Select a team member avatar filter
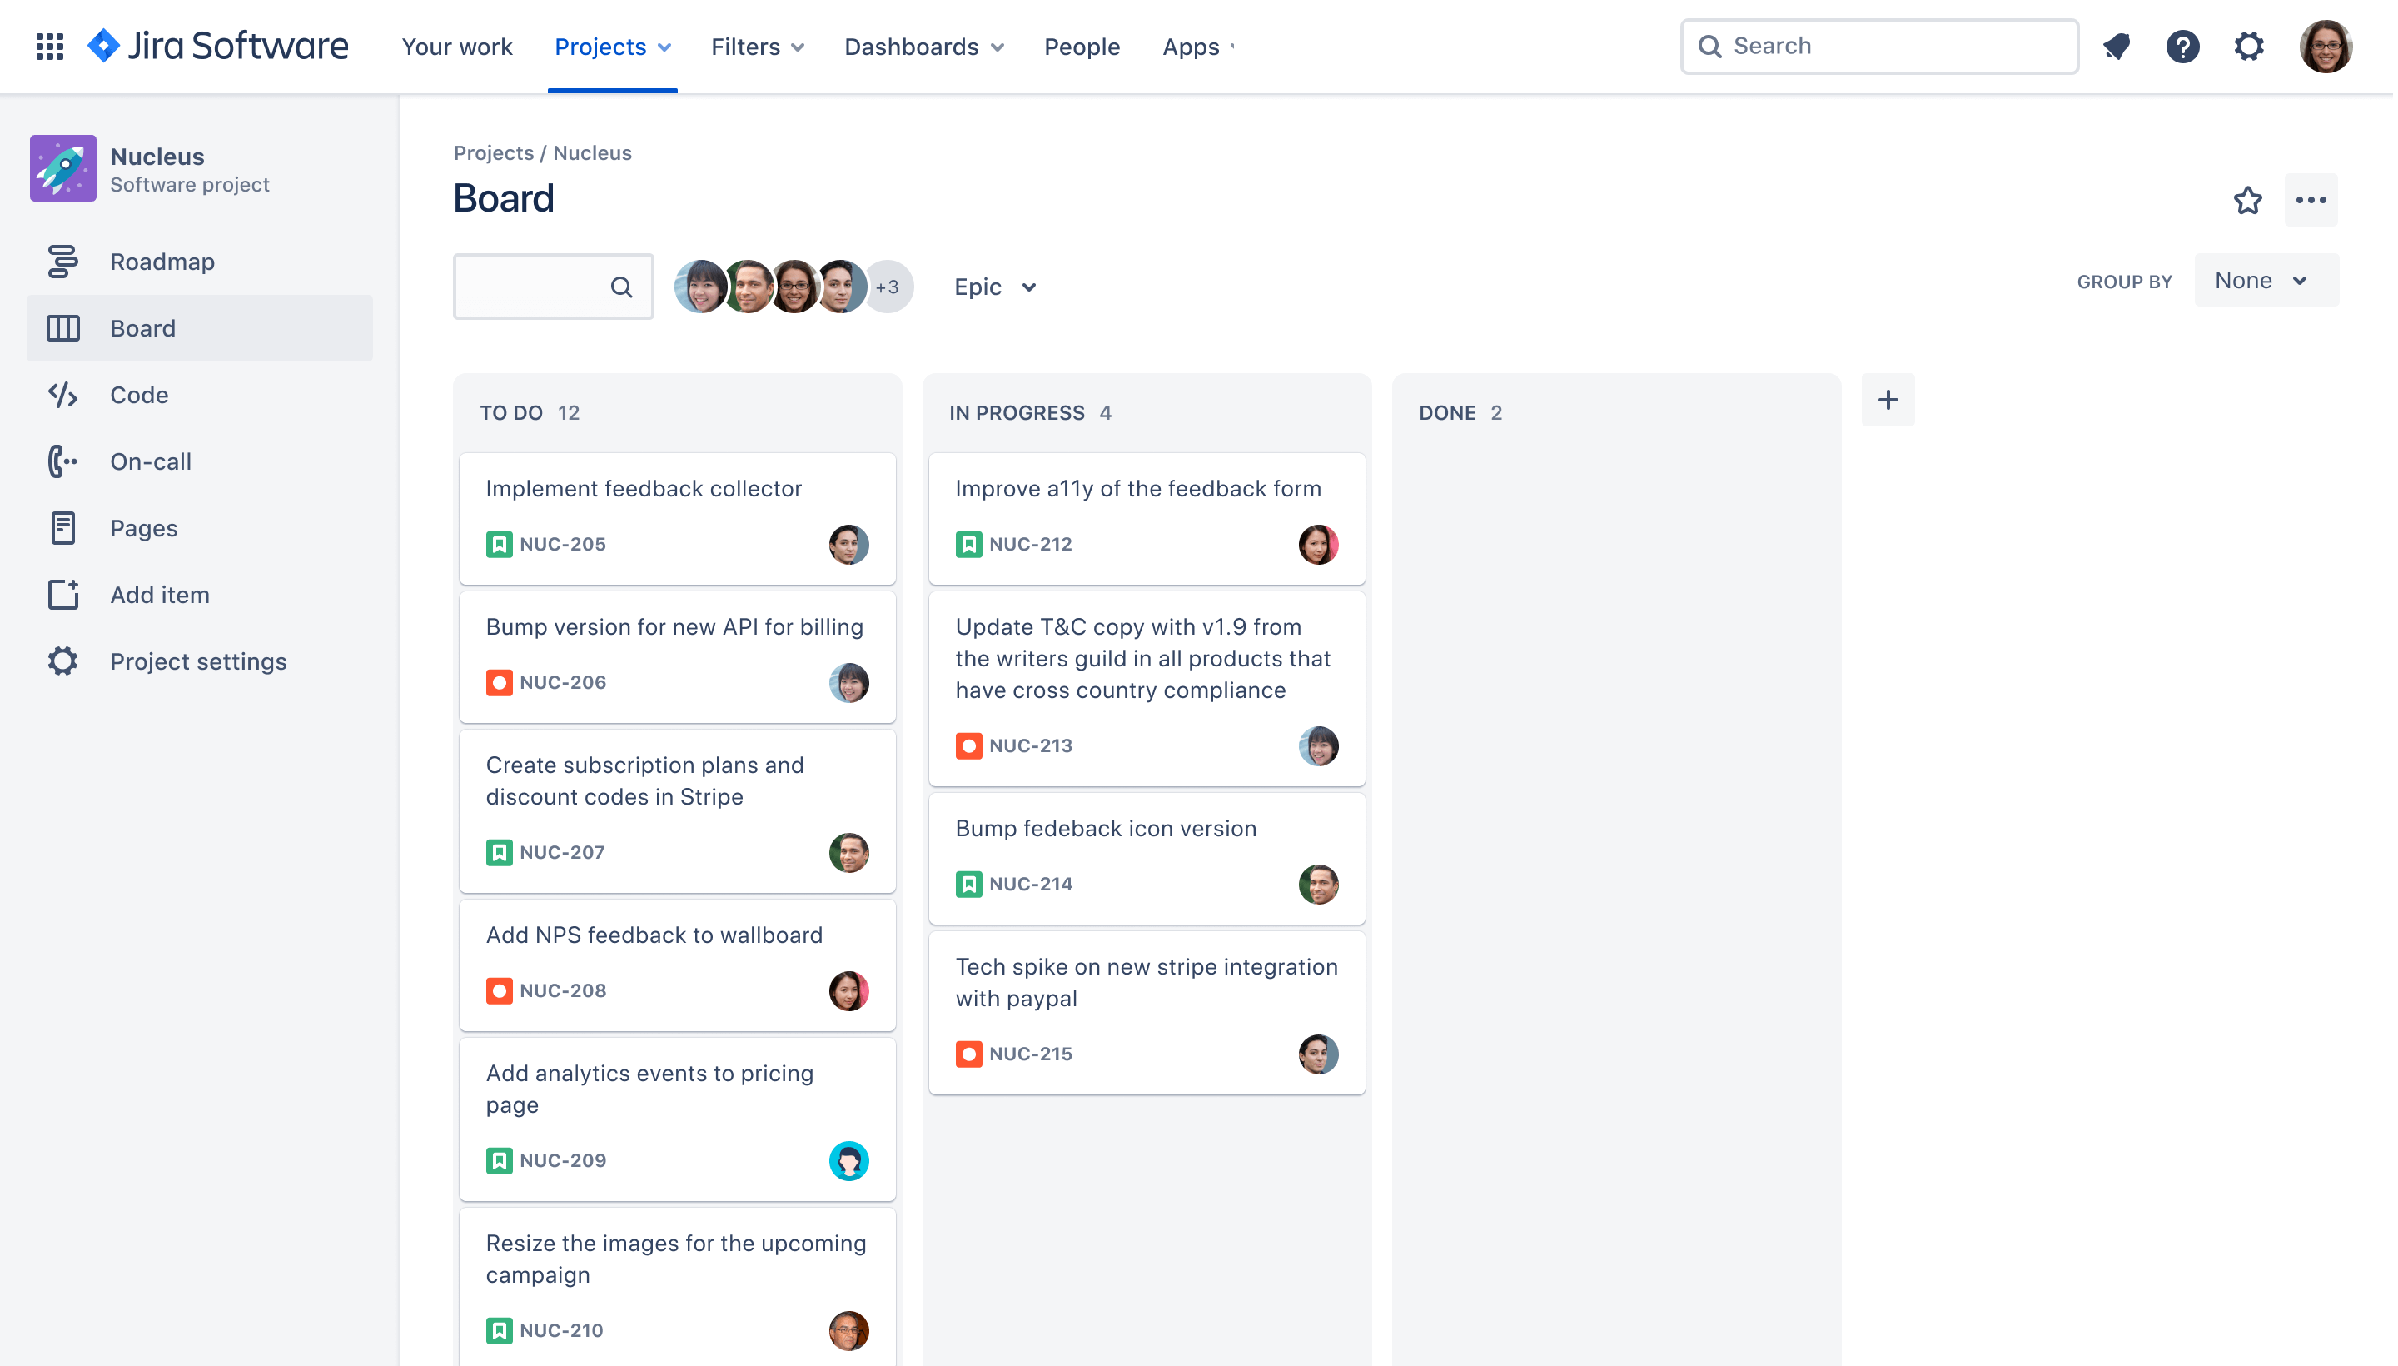Viewport: 2398px width, 1366px height. point(704,287)
